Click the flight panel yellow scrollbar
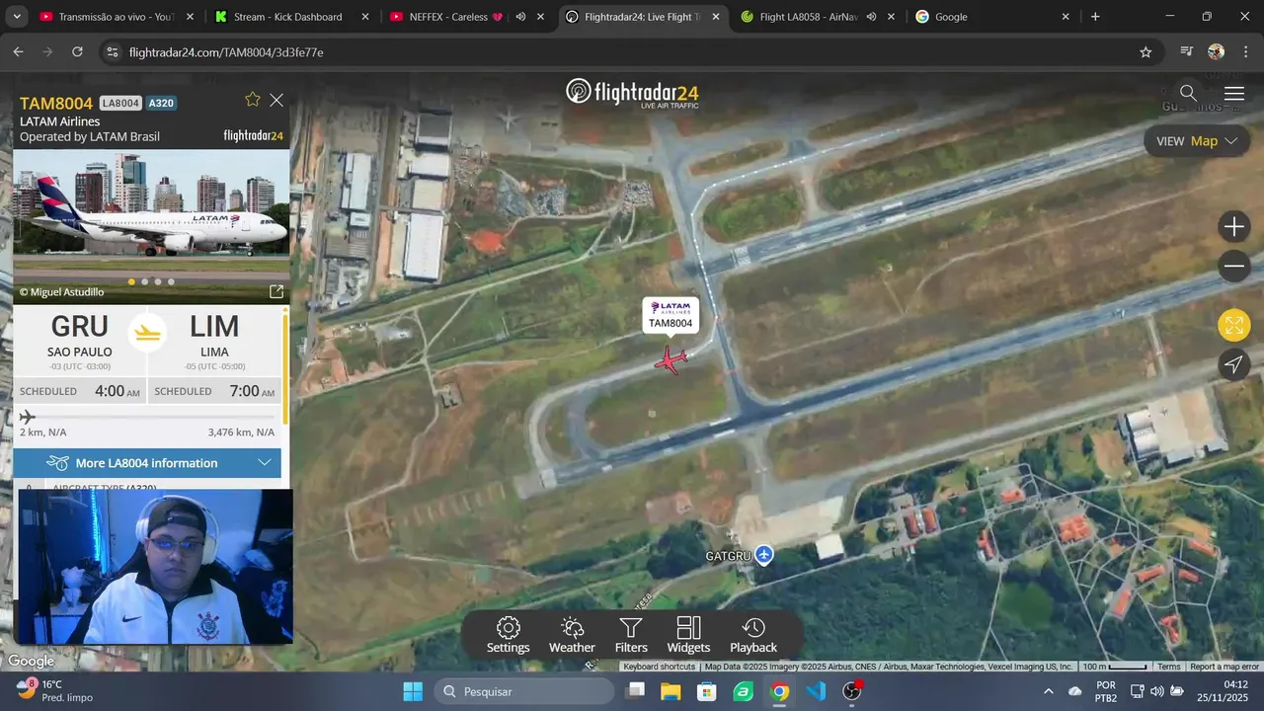Image resolution: width=1264 pixels, height=711 pixels. 285,368
